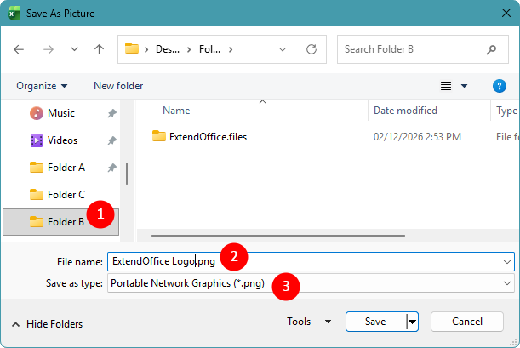
Task: Sort by the Type column header
Action: 506,111
